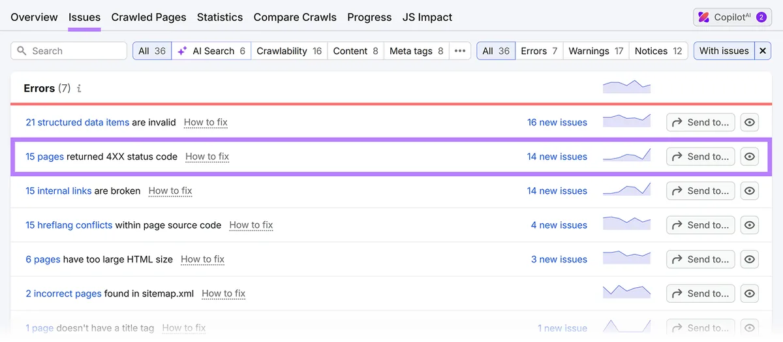This screenshot has height=342, width=783.
Task: Open 15 internal links broken link
Action: point(59,191)
